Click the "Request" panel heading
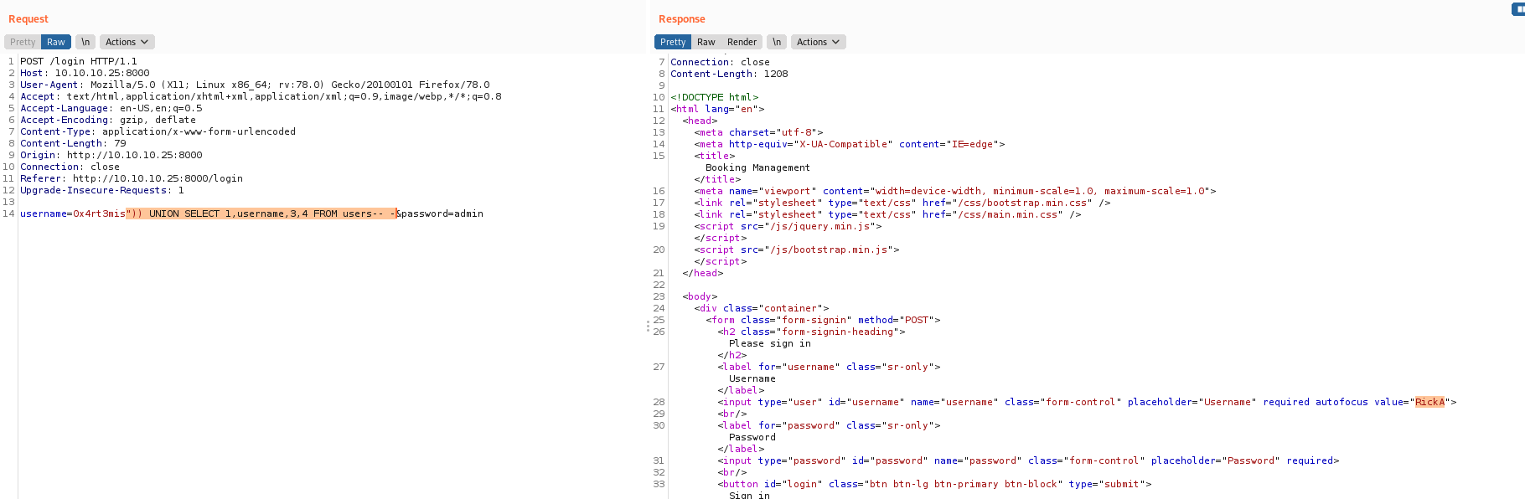The image size is (1525, 499). 28,19
